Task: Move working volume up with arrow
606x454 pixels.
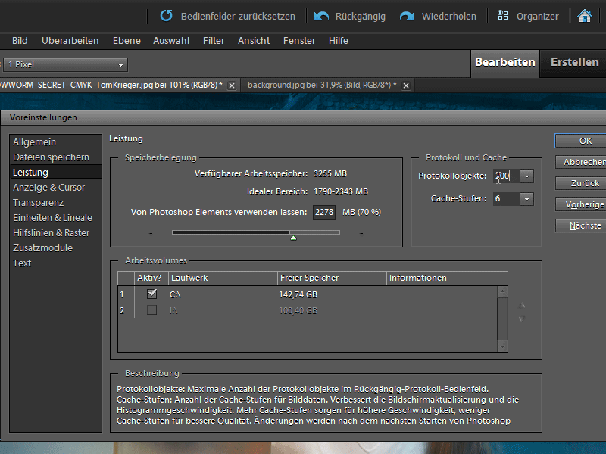Action: pos(522,306)
